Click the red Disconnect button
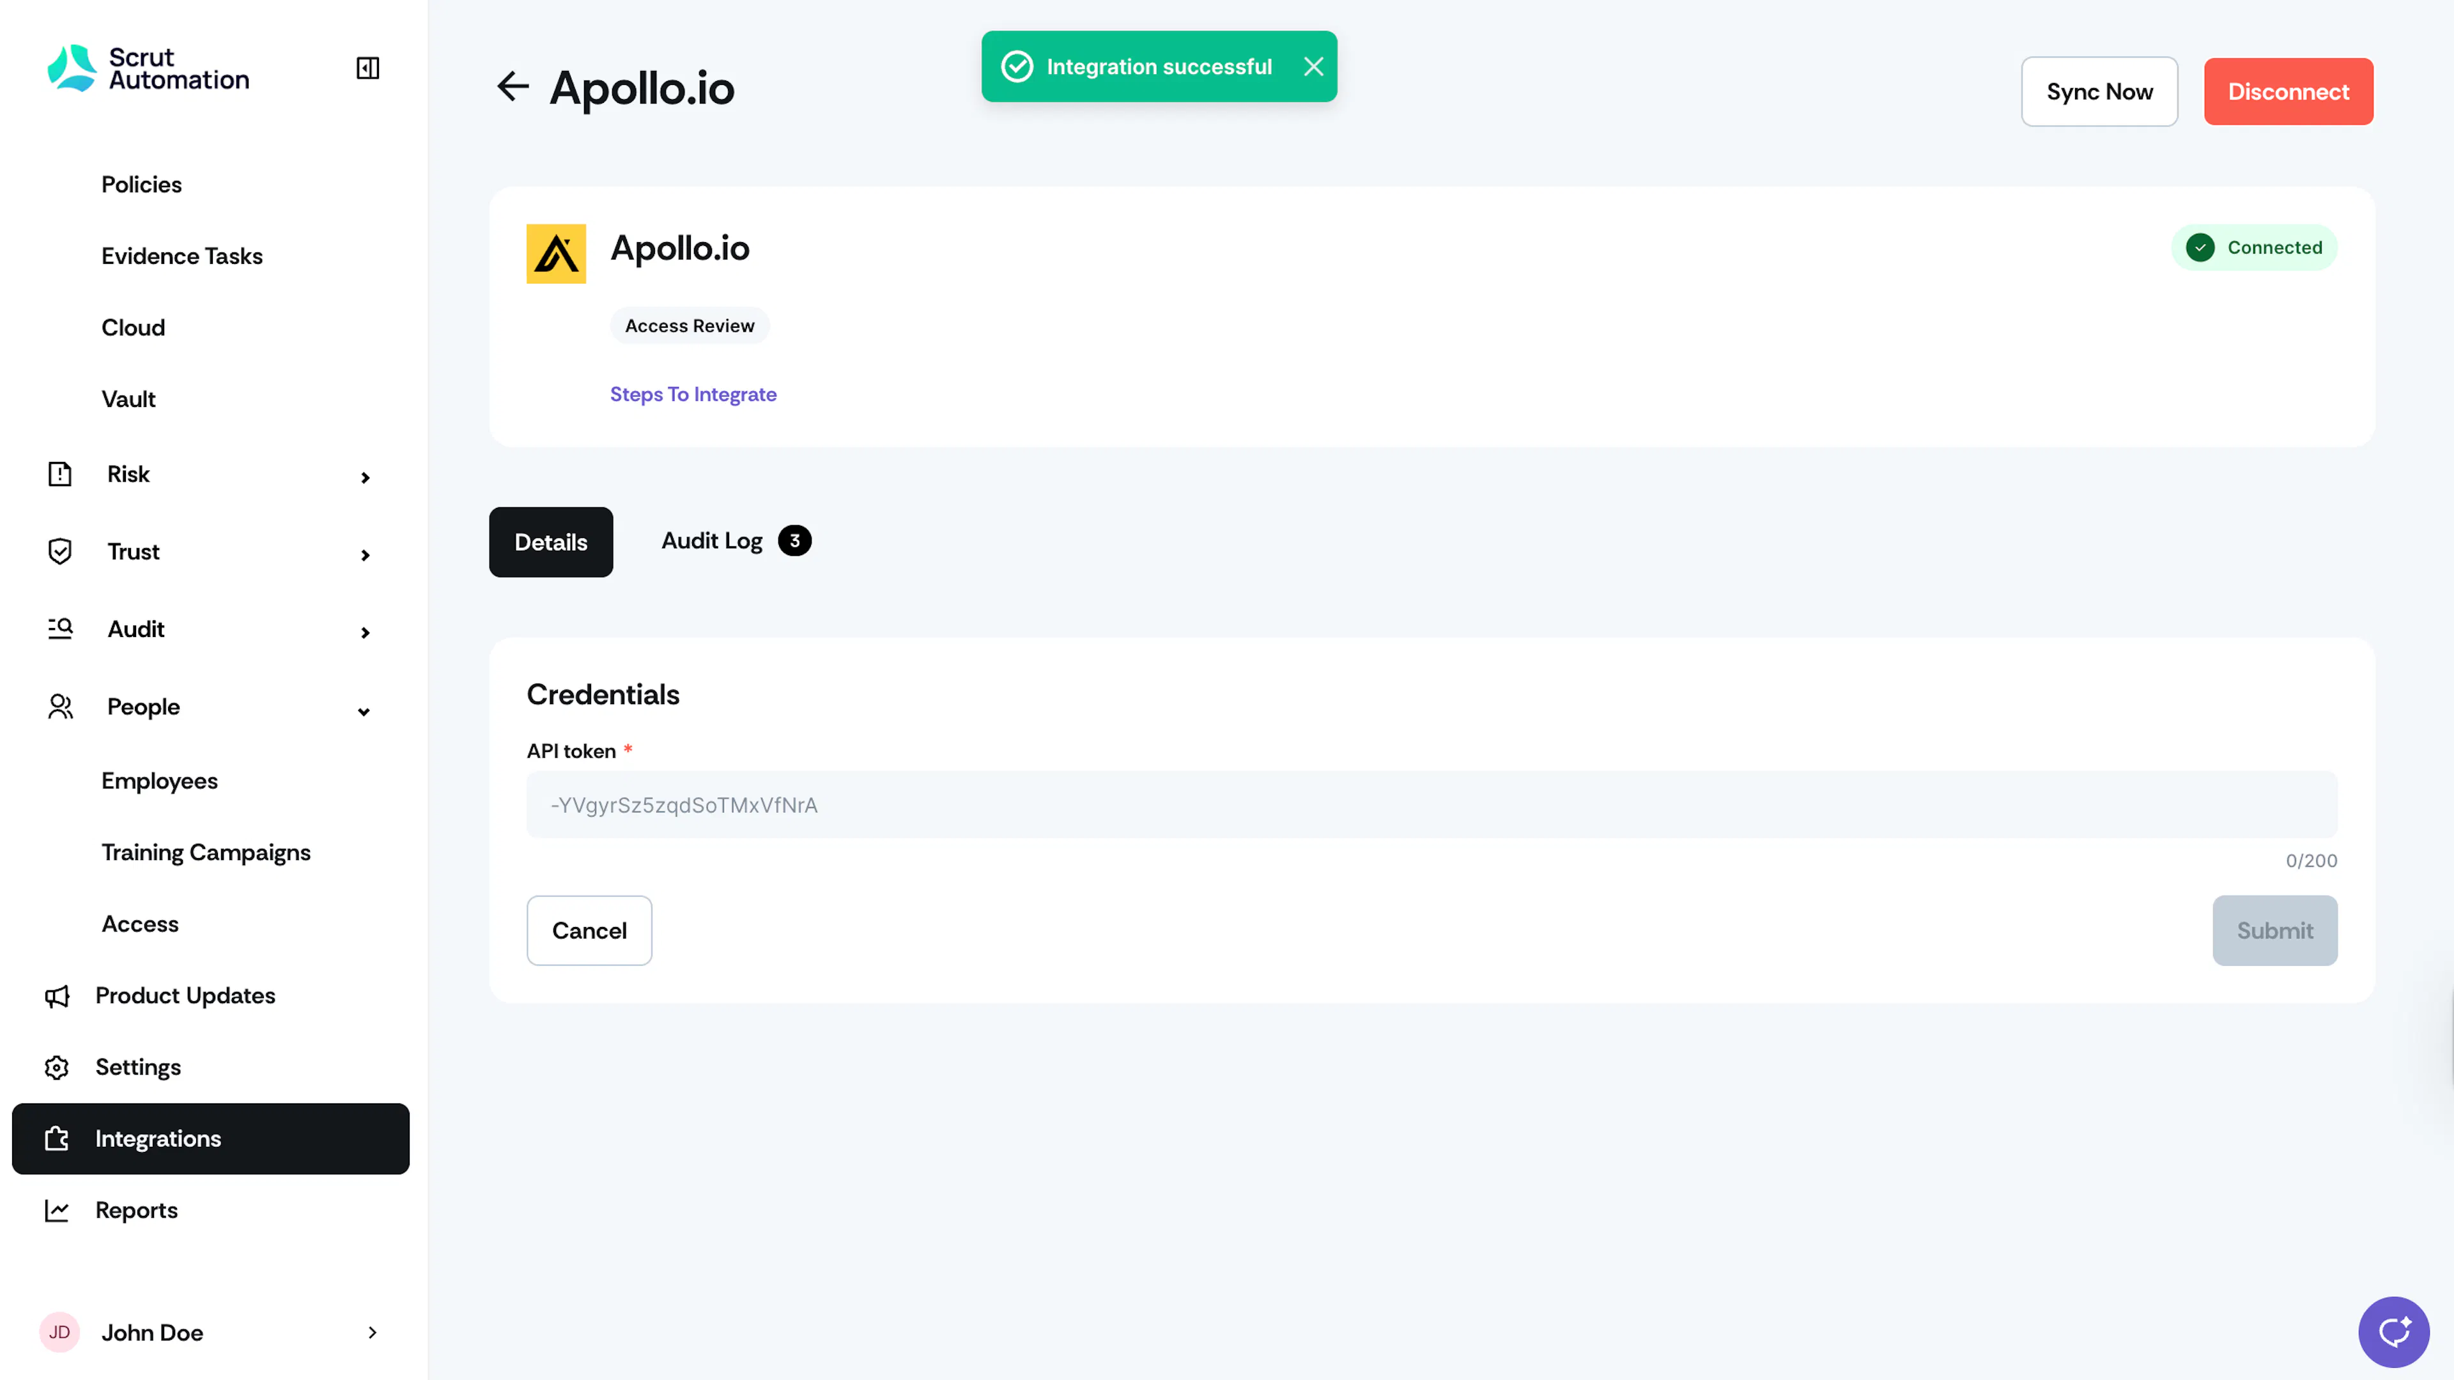Screen dimensions: 2454x1380 click(x=2288, y=91)
